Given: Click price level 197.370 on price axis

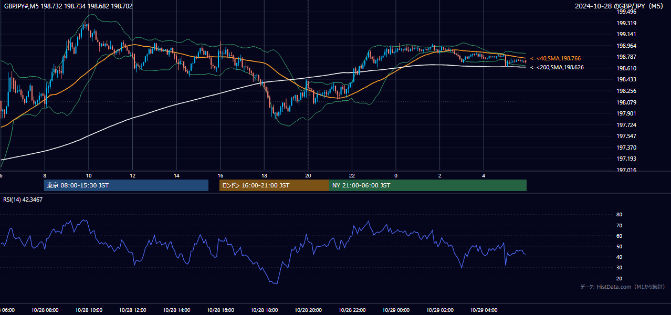Looking at the screenshot, I should pyautogui.click(x=626, y=148).
